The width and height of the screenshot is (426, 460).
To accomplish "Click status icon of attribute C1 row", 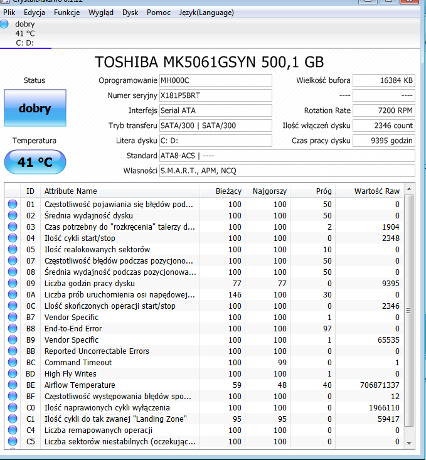I will pyautogui.click(x=13, y=419).
